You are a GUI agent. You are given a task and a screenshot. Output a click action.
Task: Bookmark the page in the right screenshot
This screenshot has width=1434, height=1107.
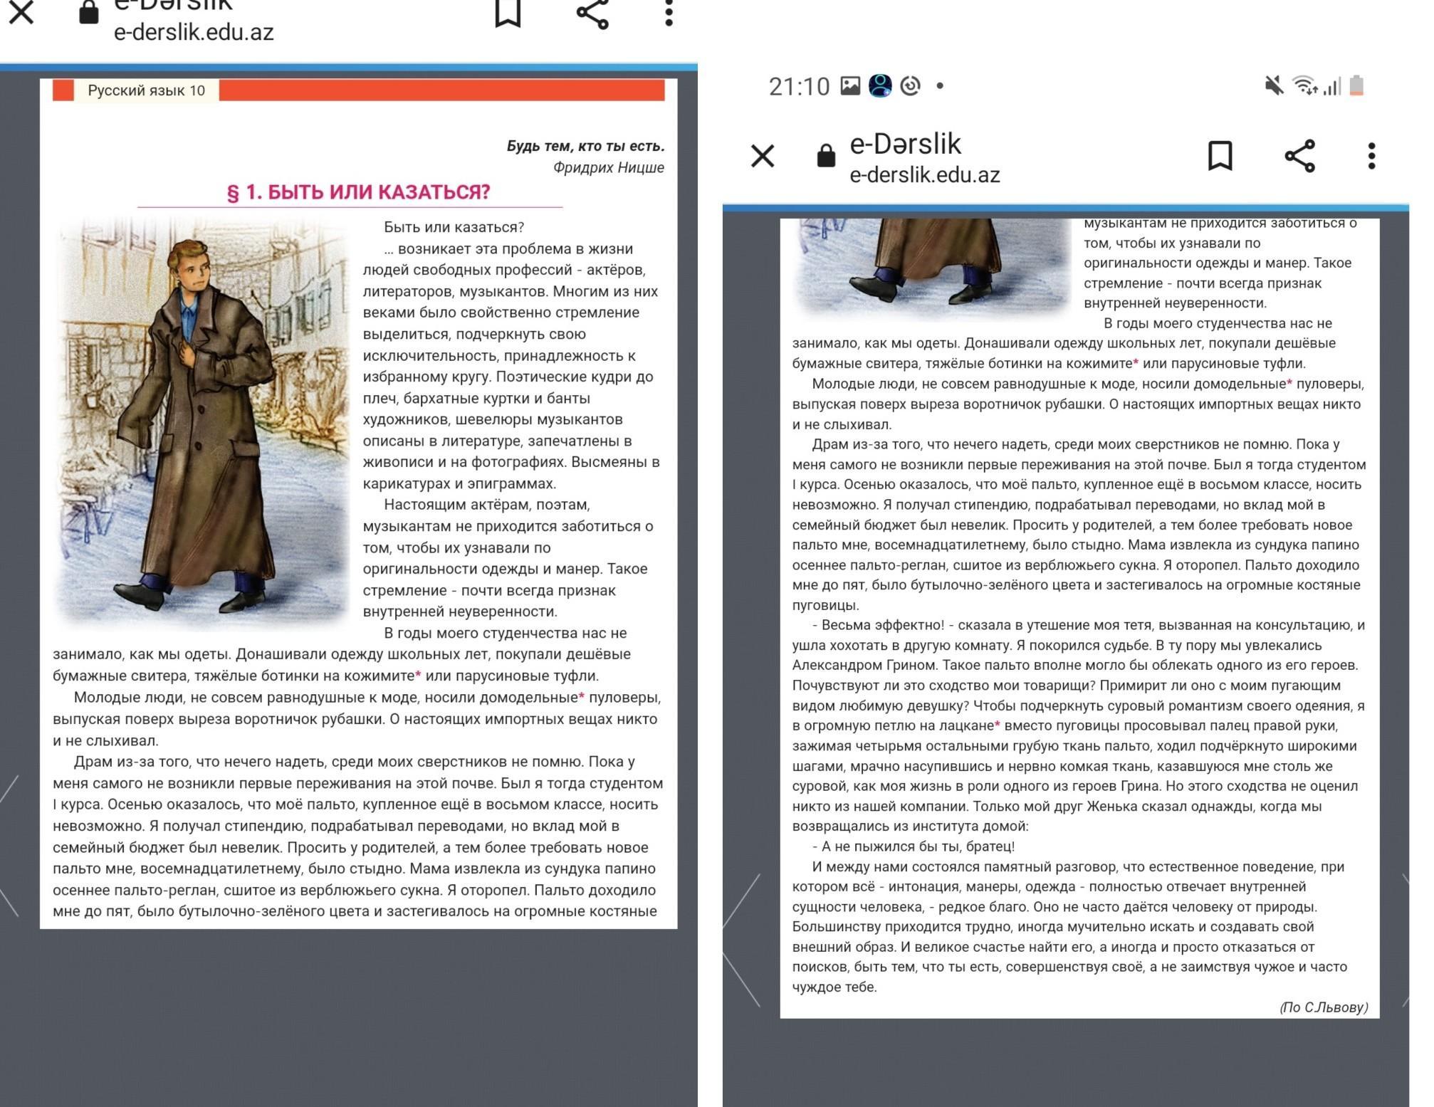click(x=1220, y=155)
